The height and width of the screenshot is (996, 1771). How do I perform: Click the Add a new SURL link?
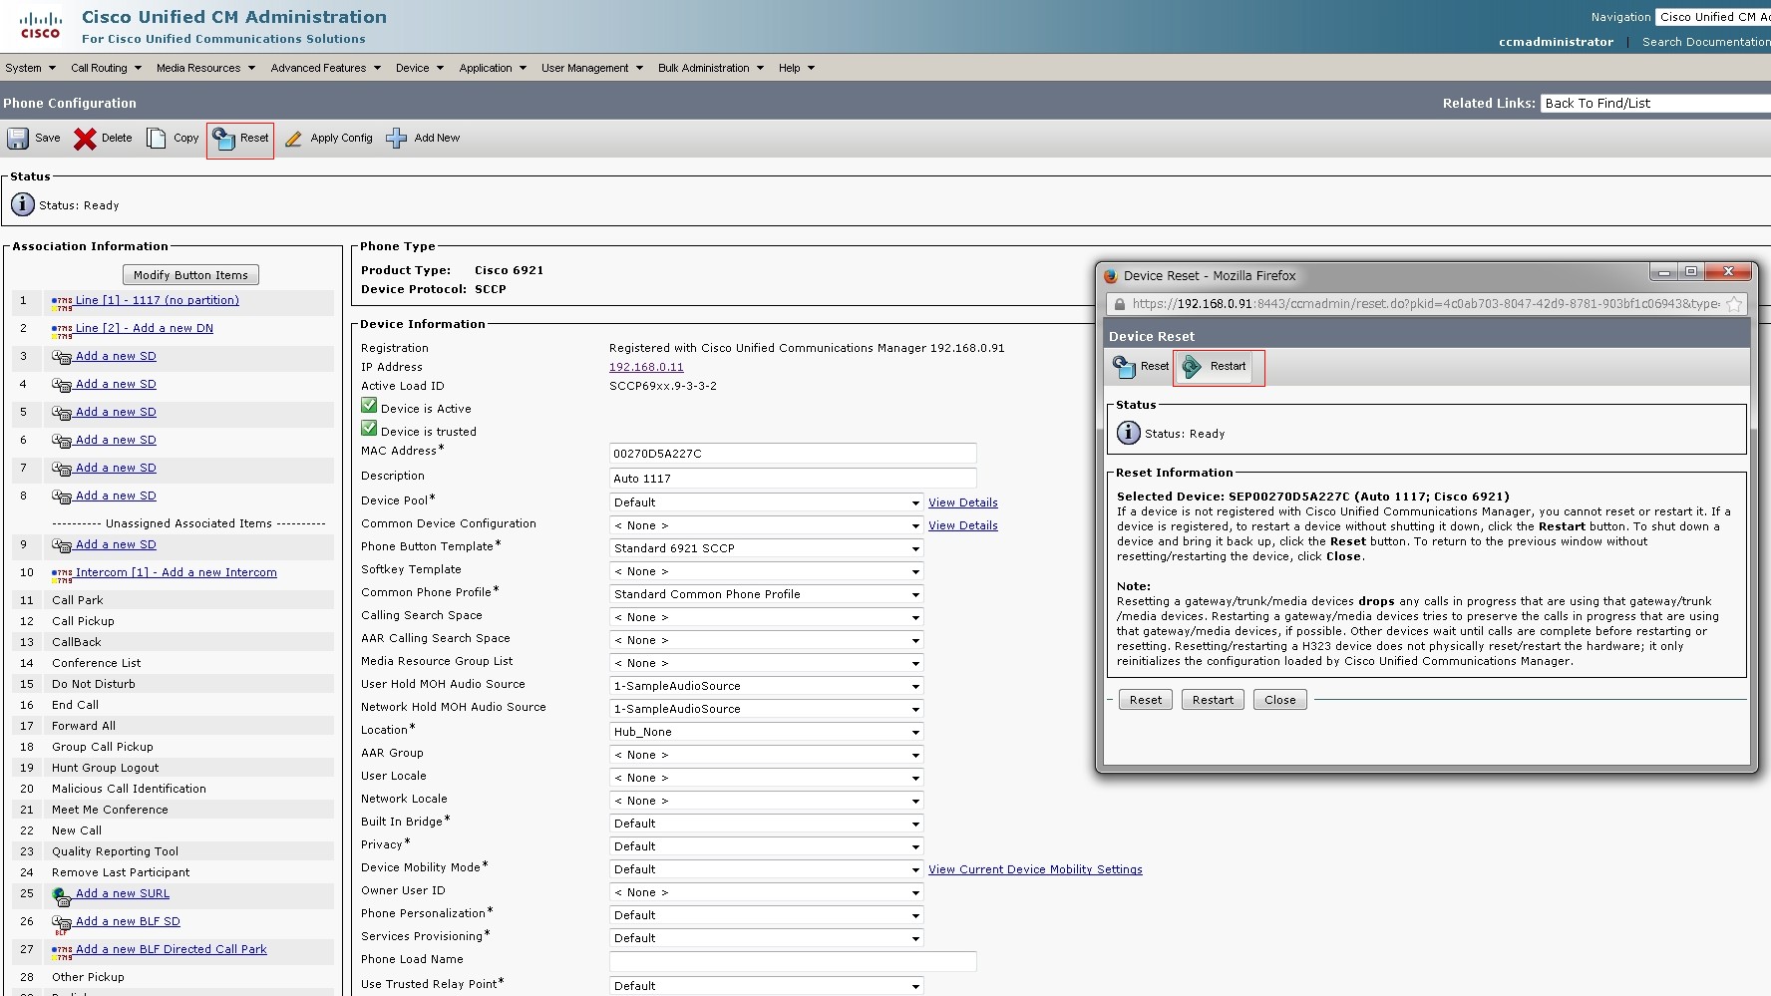[123, 893]
